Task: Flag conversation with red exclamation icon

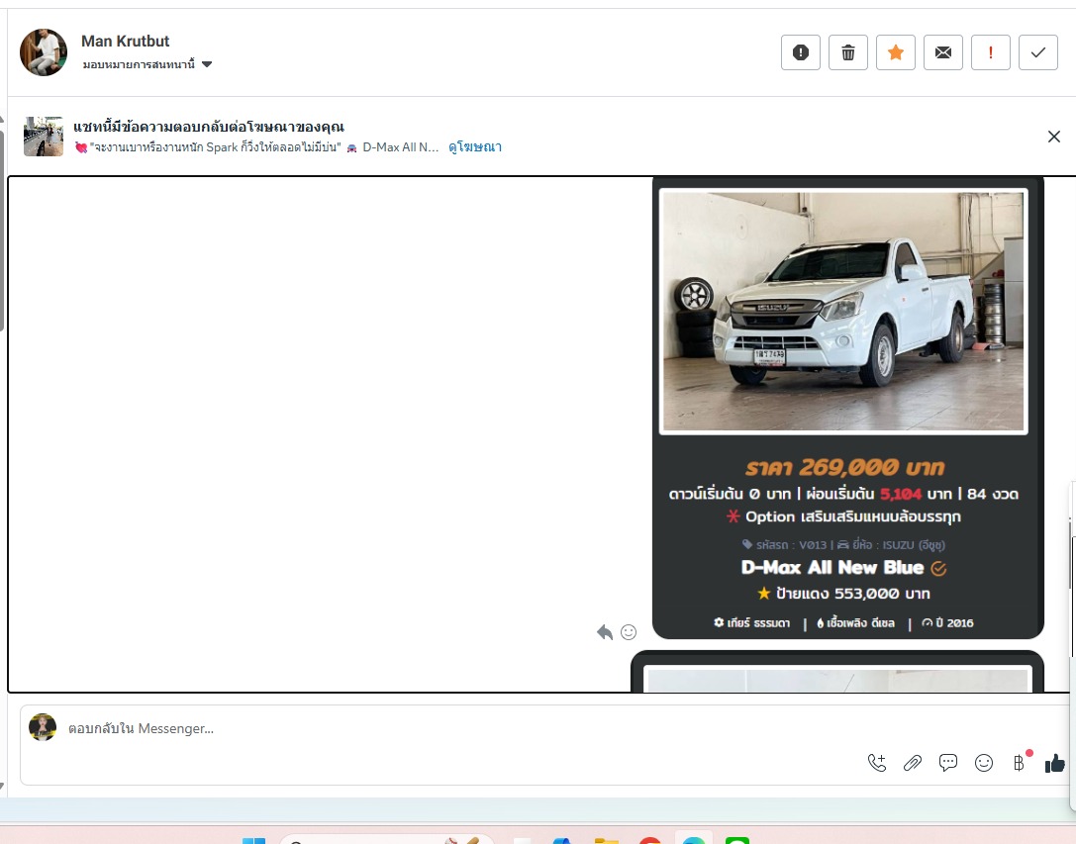Action: pos(990,52)
